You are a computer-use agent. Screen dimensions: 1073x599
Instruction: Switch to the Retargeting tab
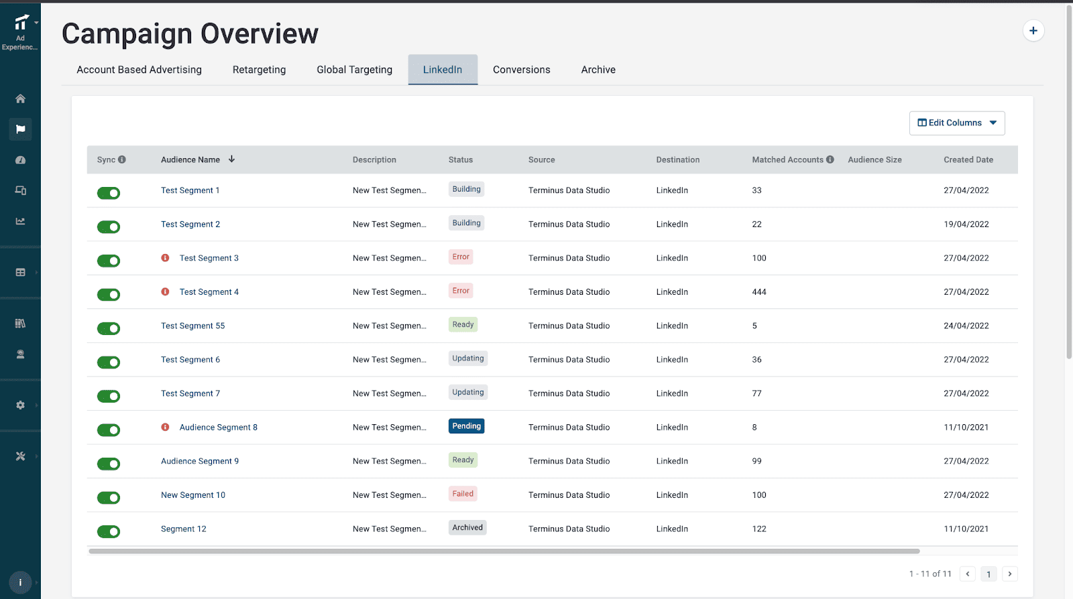tap(259, 70)
